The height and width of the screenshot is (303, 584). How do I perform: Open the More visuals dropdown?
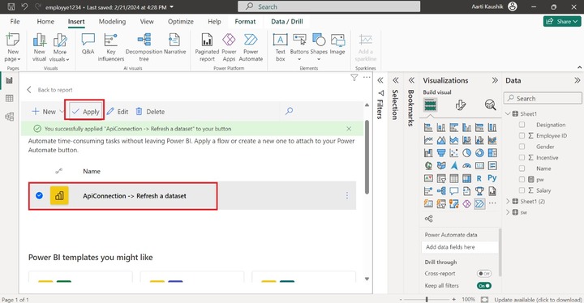[x=59, y=47]
